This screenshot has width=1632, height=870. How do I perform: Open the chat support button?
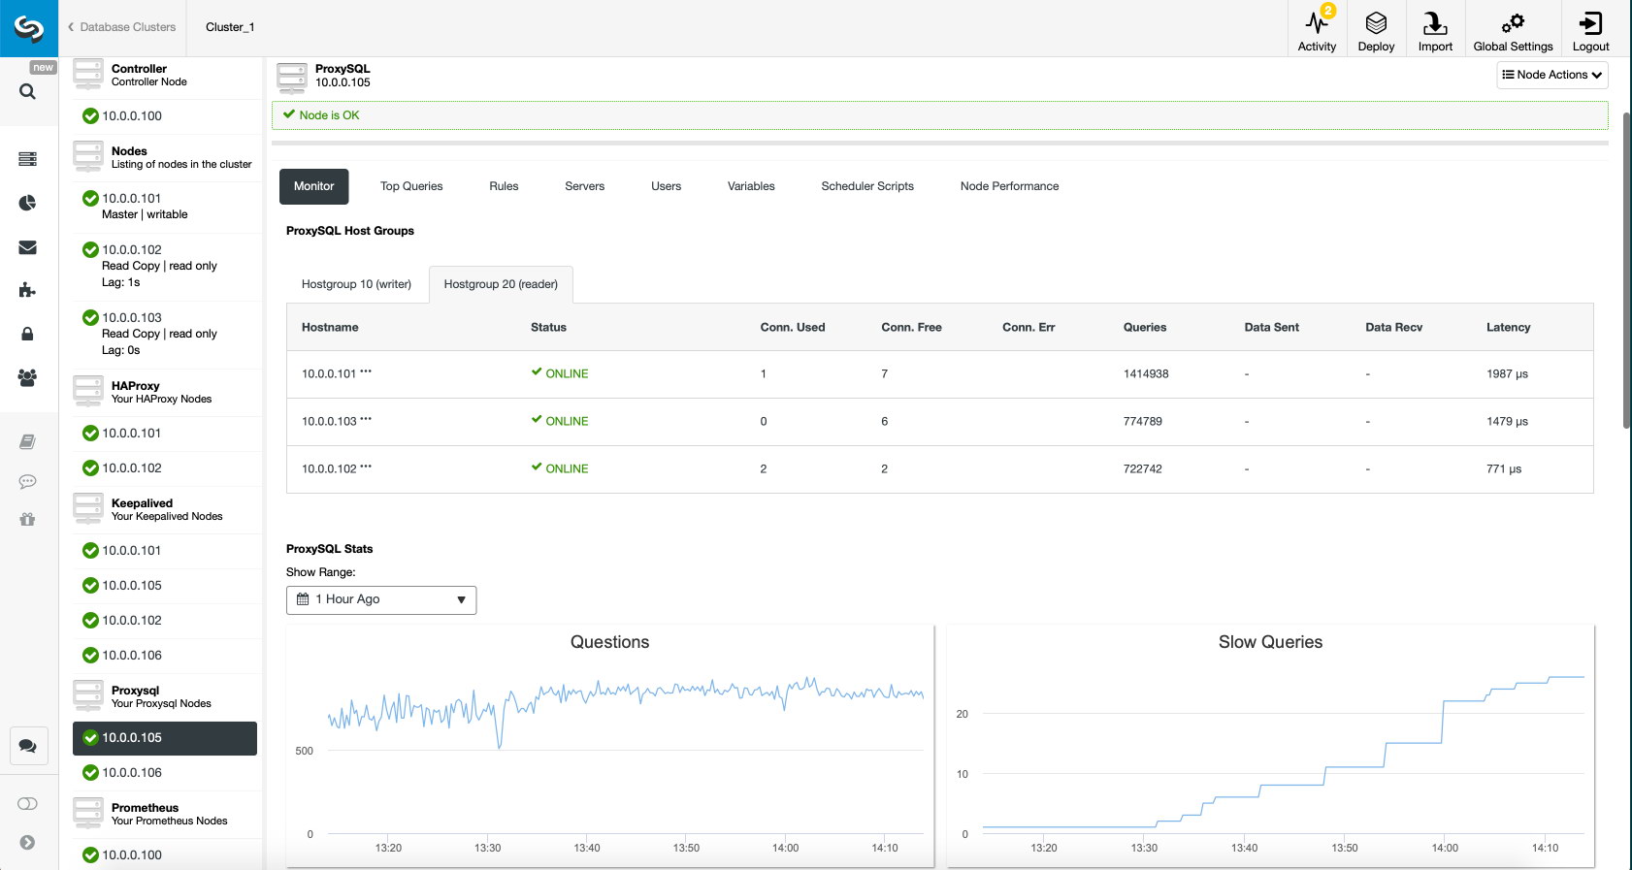click(x=28, y=746)
